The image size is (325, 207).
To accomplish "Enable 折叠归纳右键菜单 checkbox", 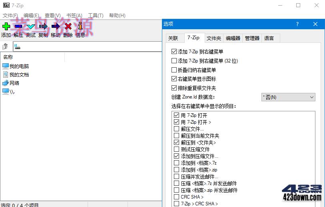I will pyautogui.click(x=174, y=70).
